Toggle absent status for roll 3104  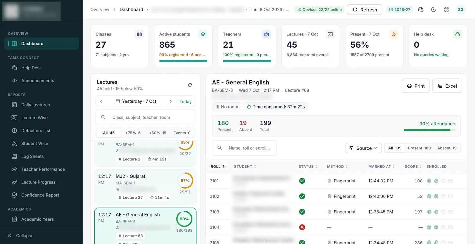[x=302, y=227]
